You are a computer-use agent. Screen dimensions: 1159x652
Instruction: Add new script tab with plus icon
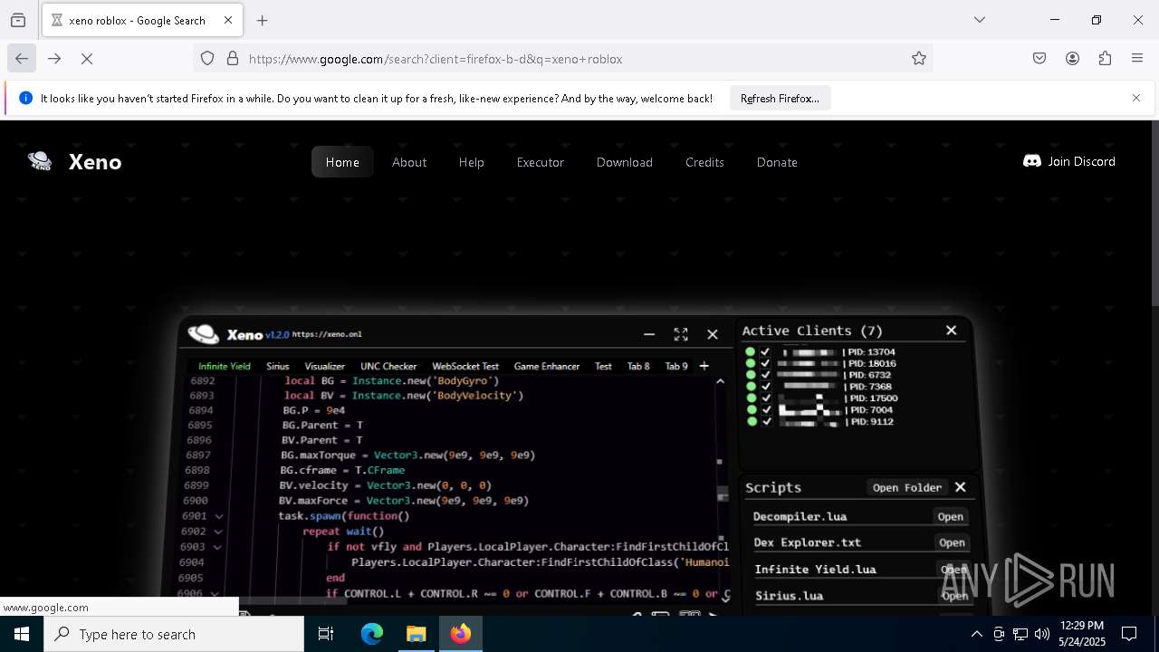pyautogui.click(x=704, y=366)
